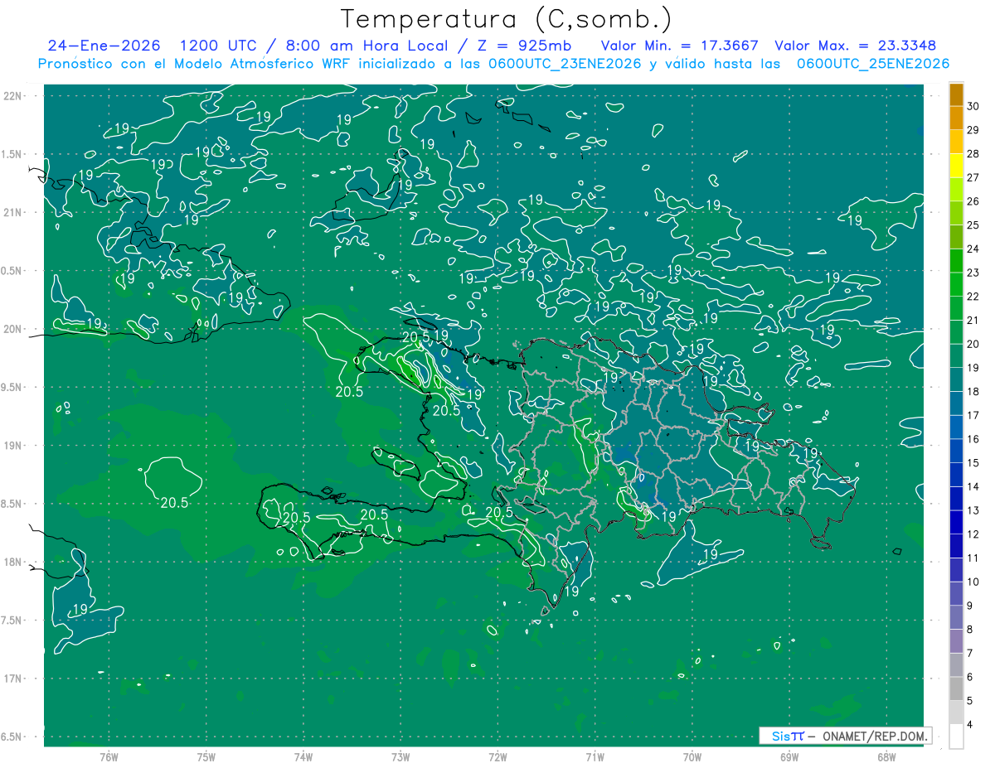
Task: Click the number "25" on the color scale
Action: coord(973,225)
